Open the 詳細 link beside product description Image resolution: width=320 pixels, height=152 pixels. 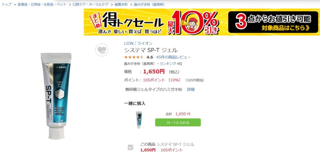click(x=191, y=90)
